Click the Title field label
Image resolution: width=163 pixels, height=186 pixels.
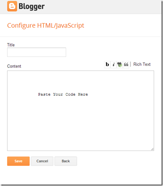pos(11,45)
